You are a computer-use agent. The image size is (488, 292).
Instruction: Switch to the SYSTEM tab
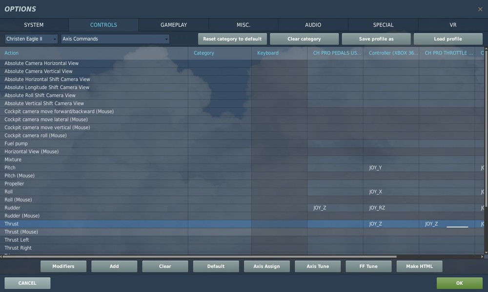(34, 25)
